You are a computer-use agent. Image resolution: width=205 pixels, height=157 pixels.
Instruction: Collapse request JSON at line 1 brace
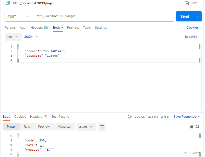[x=18, y=46]
